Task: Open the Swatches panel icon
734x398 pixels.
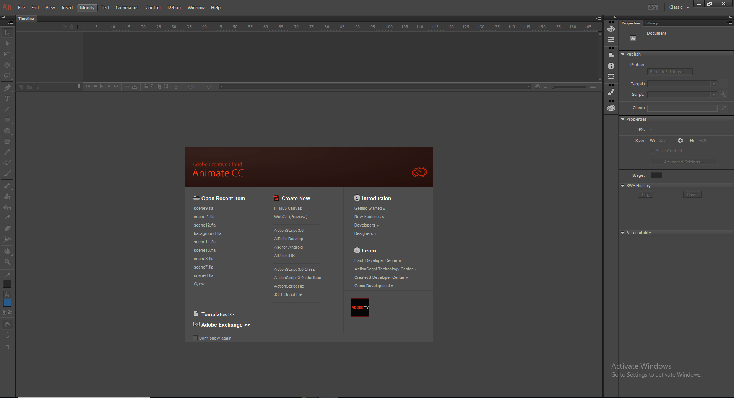Action: [611, 39]
